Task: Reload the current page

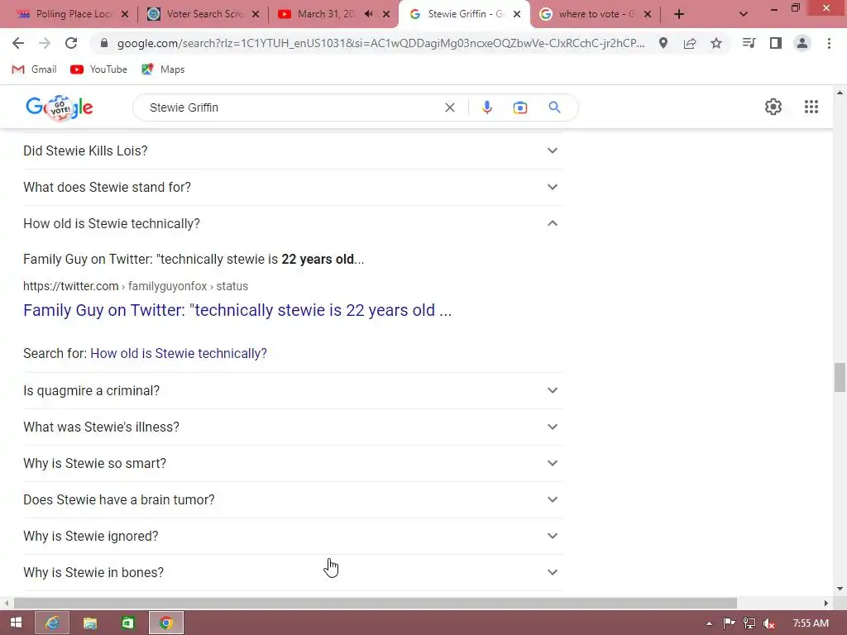Action: click(x=71, y=43)
